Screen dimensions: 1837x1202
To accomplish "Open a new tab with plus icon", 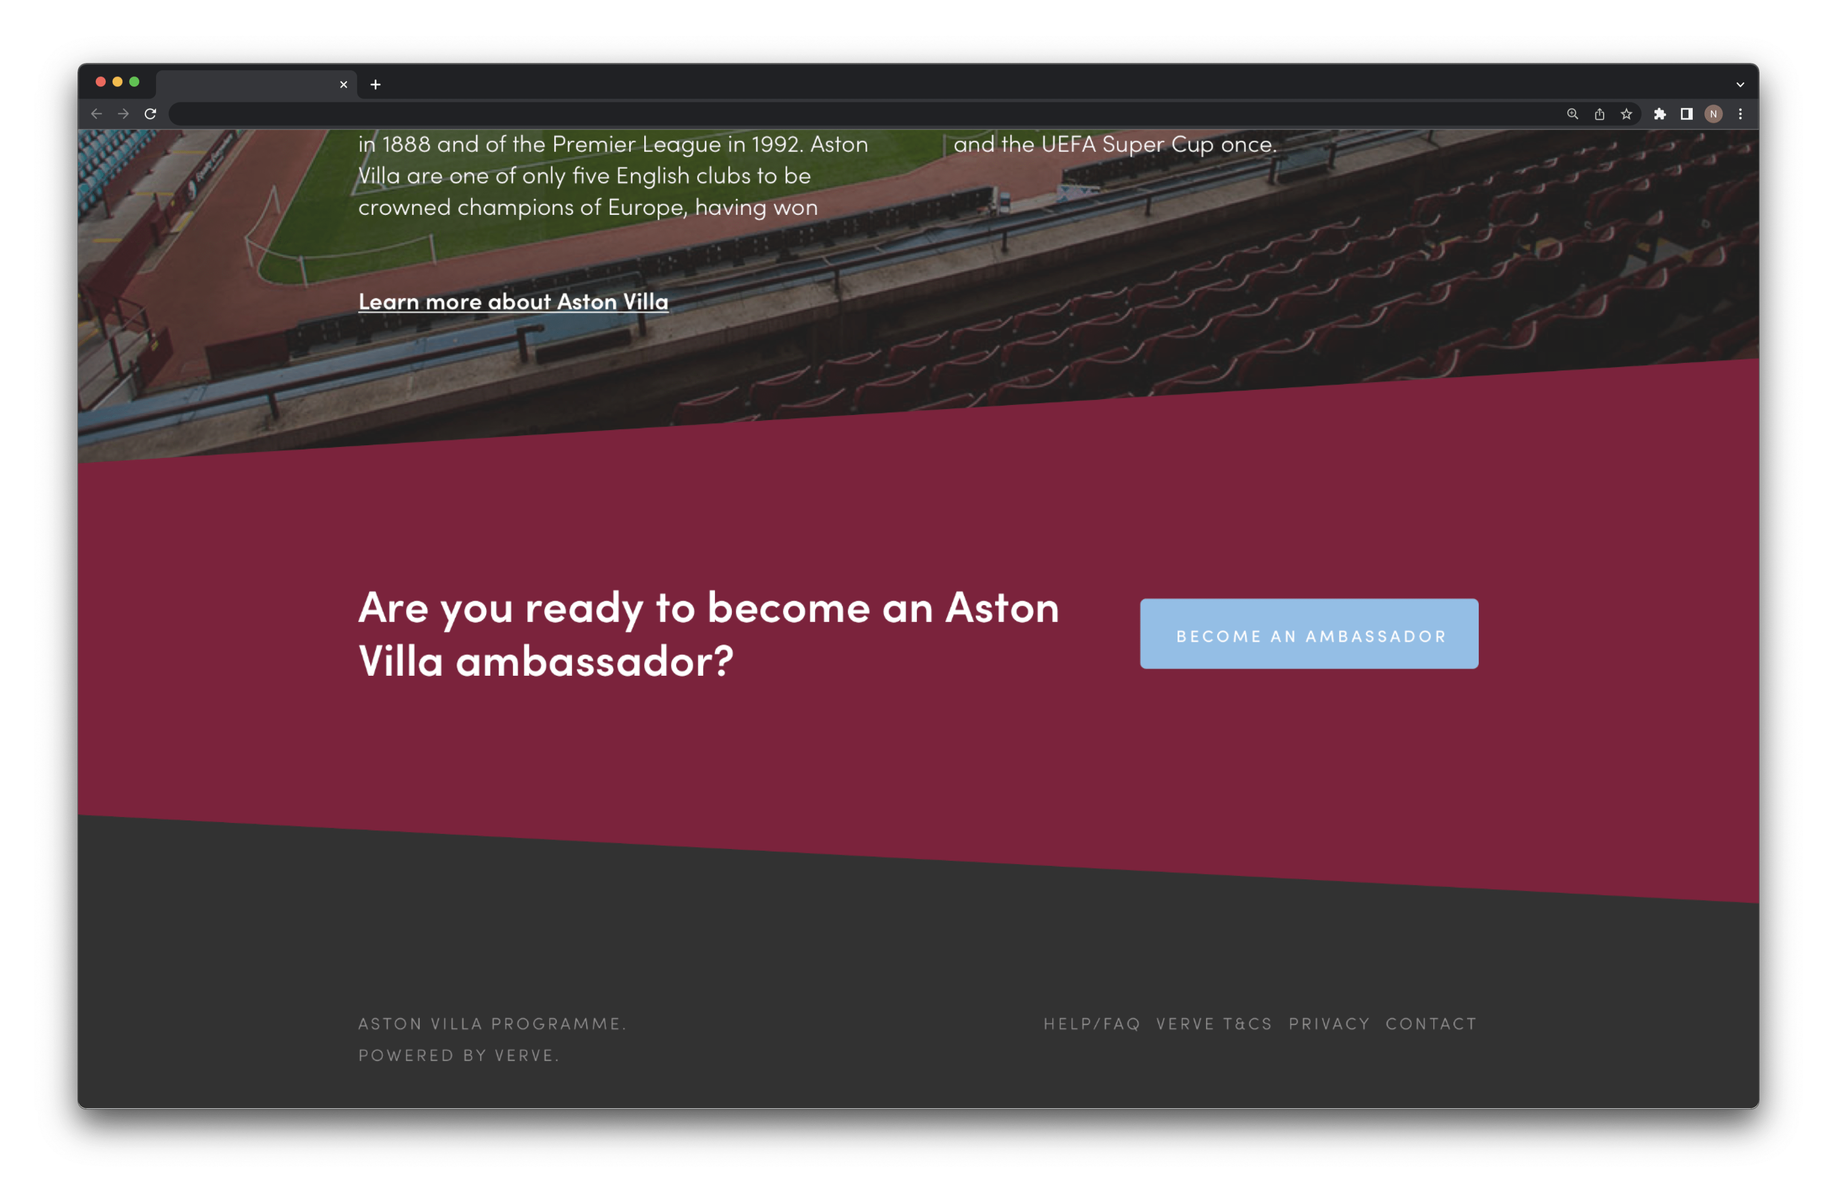I will [x=376, y=85].
